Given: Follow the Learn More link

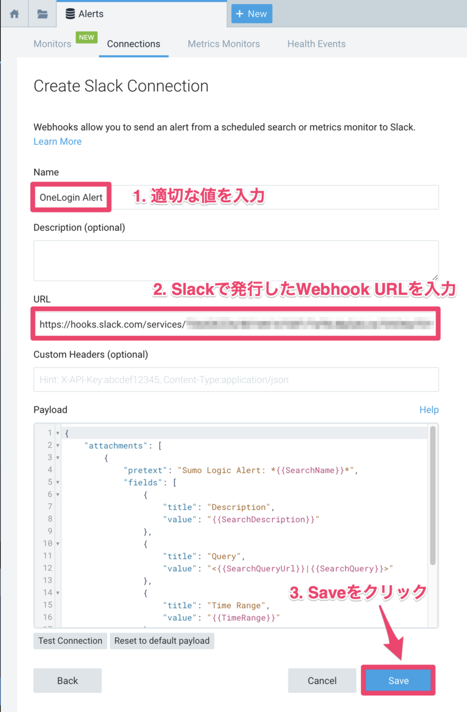Looking at the screenshot, I should tap(58, 141).
